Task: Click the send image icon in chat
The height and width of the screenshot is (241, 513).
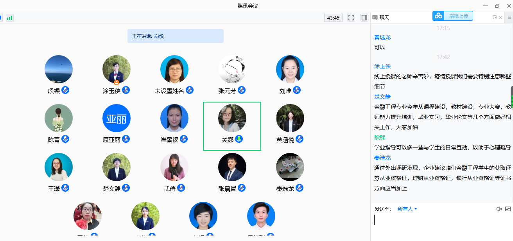Action: [x=508, y=209]
